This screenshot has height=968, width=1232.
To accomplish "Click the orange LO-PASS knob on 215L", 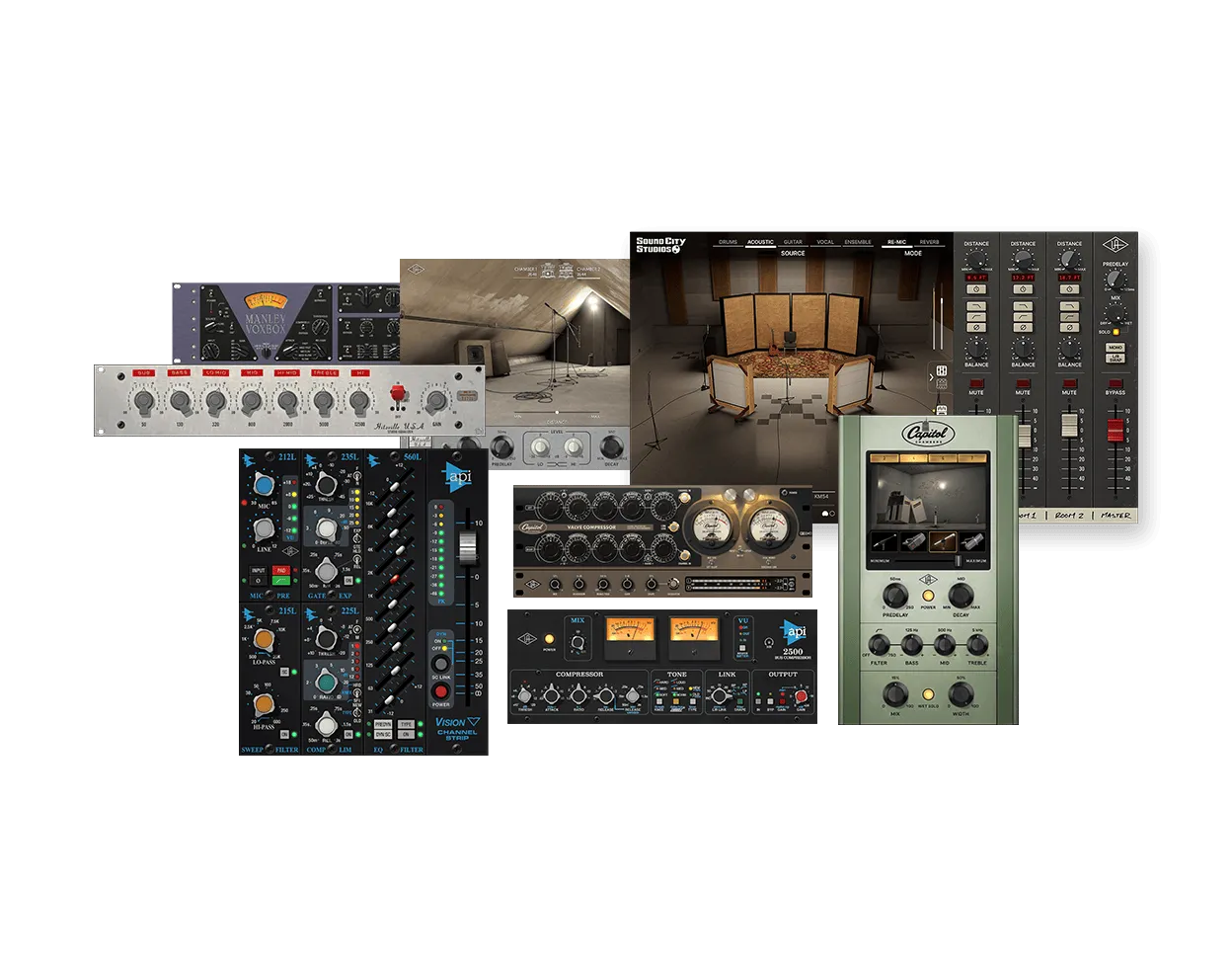I will (264, 640).
